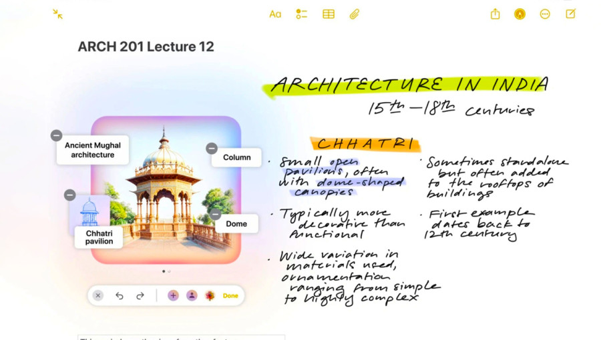Add a new concept with plus button
Image resolution: width=601 pixels, height=340 pixels.
point(173,295)
